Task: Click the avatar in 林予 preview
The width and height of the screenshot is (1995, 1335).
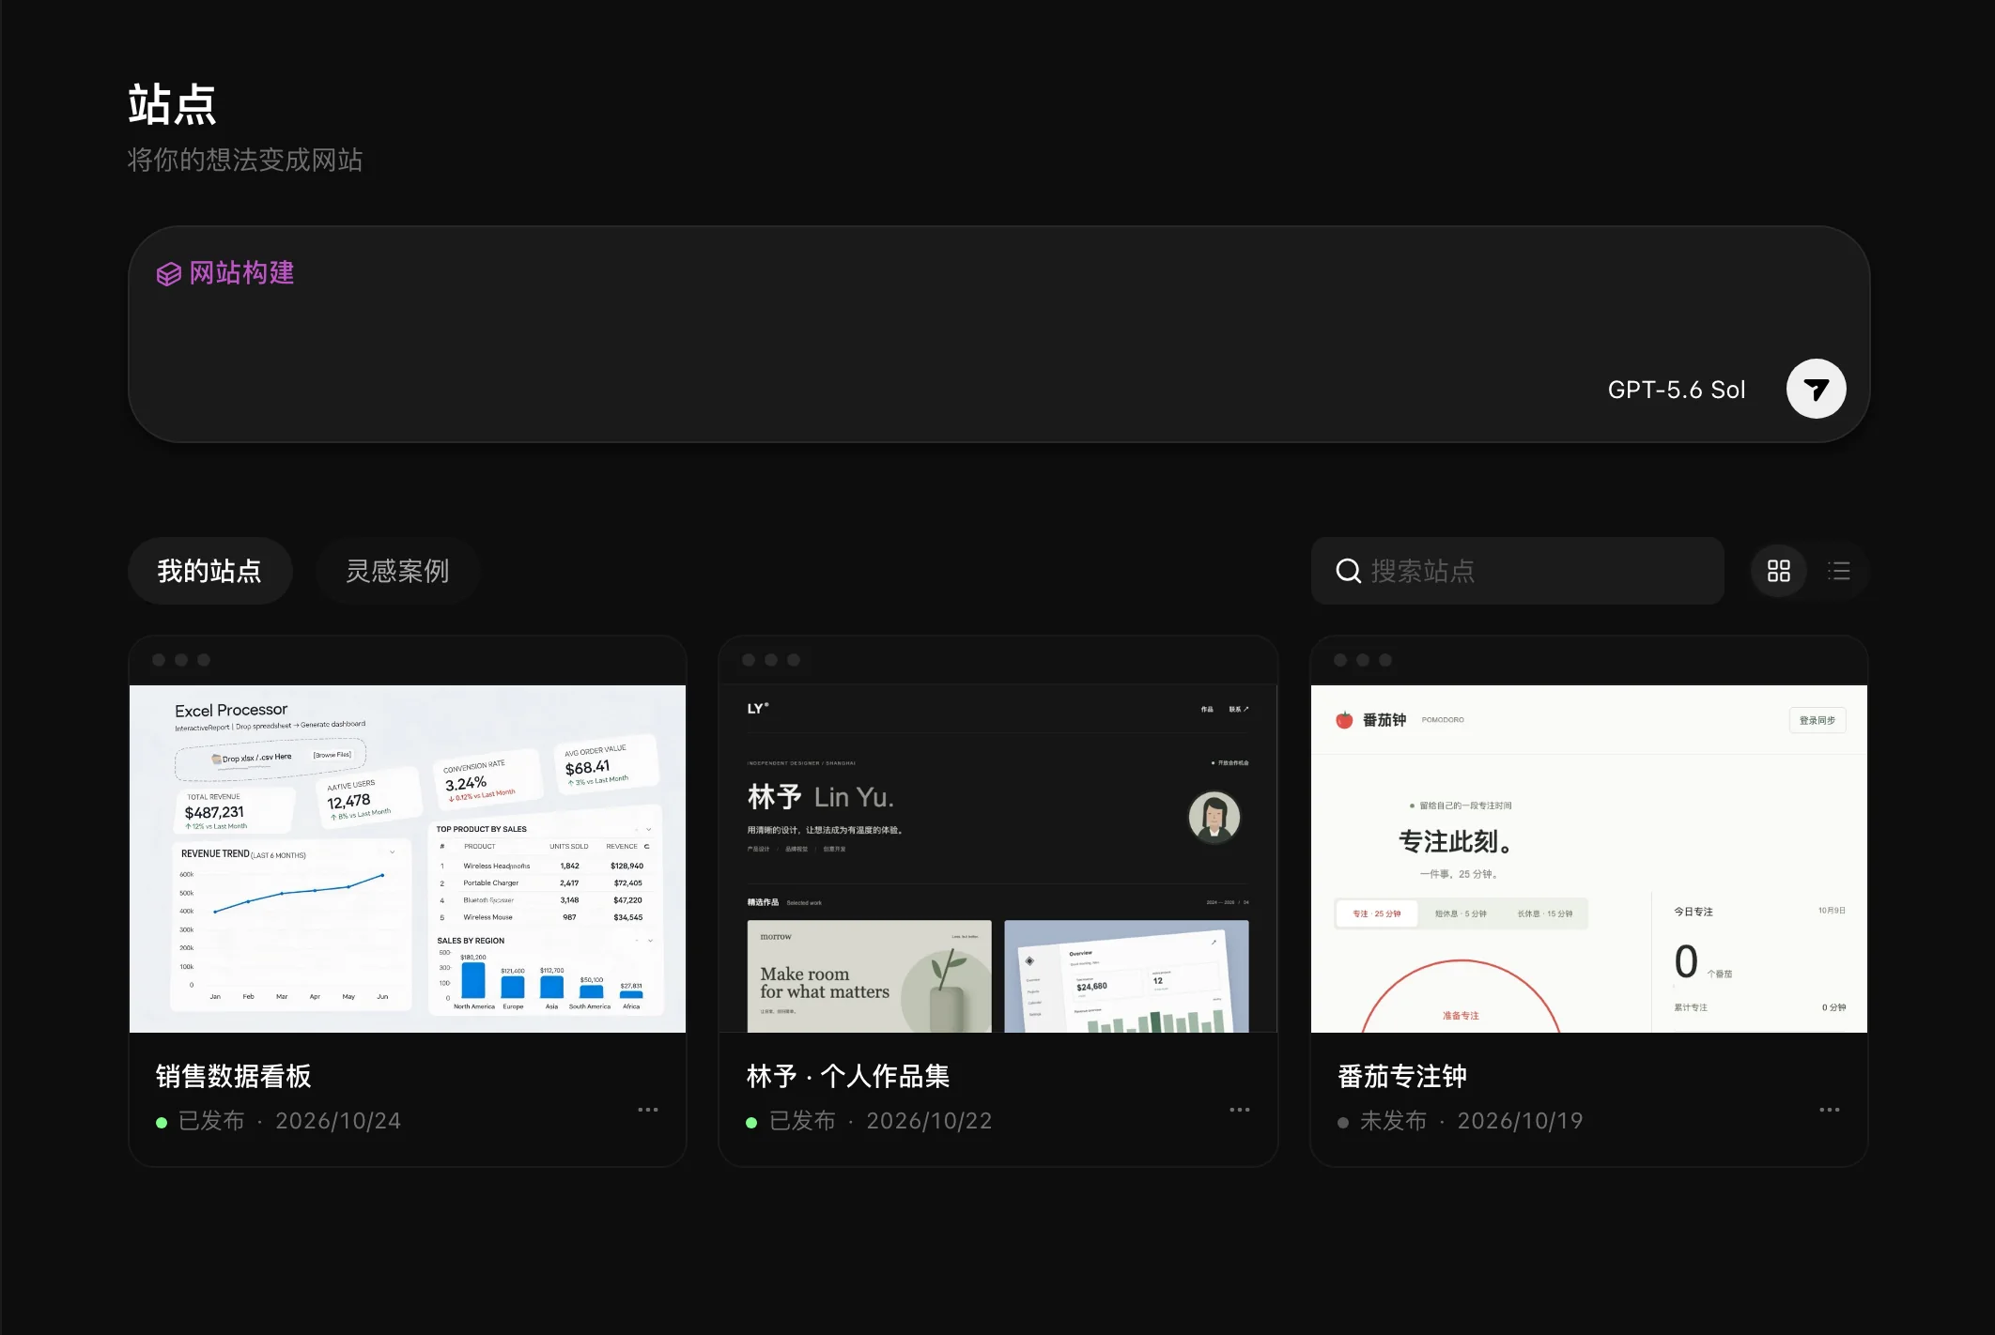Action: (x=1214, y=816)
